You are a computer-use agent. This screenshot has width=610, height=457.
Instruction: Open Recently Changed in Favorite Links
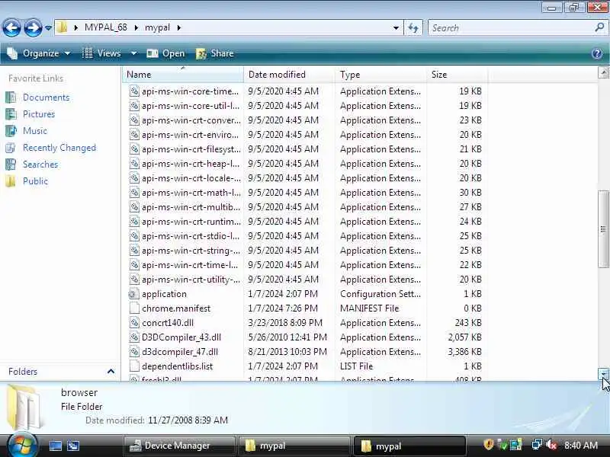59,148
